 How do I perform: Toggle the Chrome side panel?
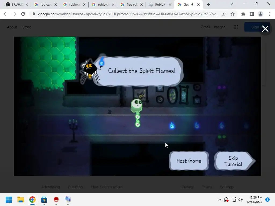(252, 14)
